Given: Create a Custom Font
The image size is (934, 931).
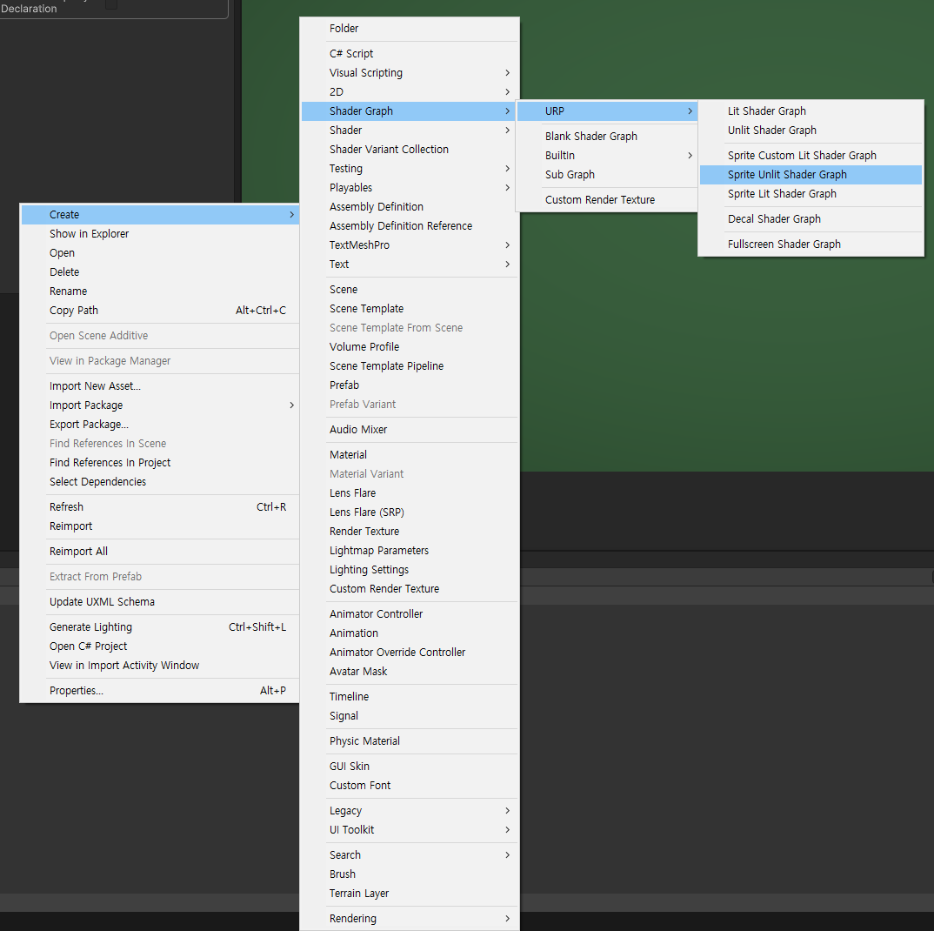Looking at the screenshot, I should click(x=410, y=786).
